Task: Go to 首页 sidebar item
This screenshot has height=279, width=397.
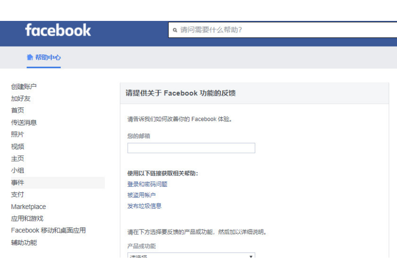Action: (18, 110)
